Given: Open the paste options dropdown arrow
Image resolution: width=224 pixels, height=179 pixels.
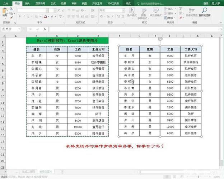Looking at the screenshot, I should click(x=5, y=18).
